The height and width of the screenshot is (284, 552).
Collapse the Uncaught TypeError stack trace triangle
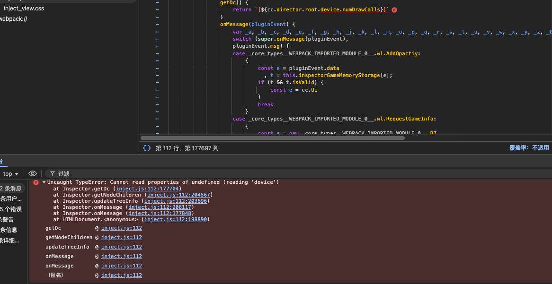tap(44, 182)
